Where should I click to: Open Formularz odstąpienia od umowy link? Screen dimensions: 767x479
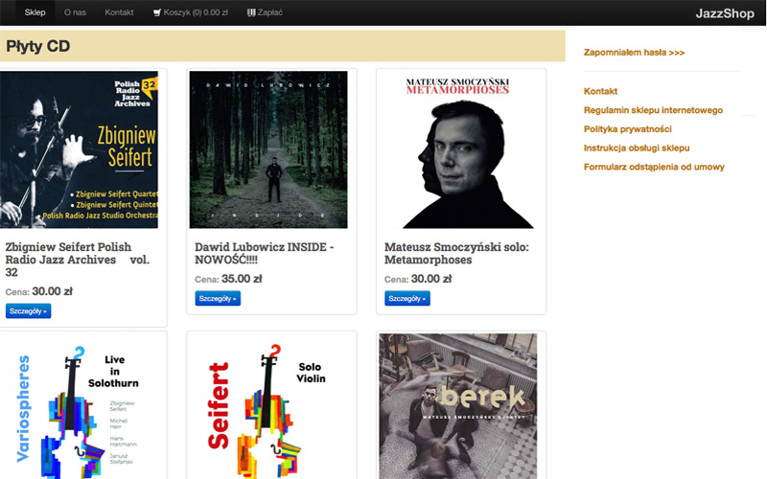(654, 167)
